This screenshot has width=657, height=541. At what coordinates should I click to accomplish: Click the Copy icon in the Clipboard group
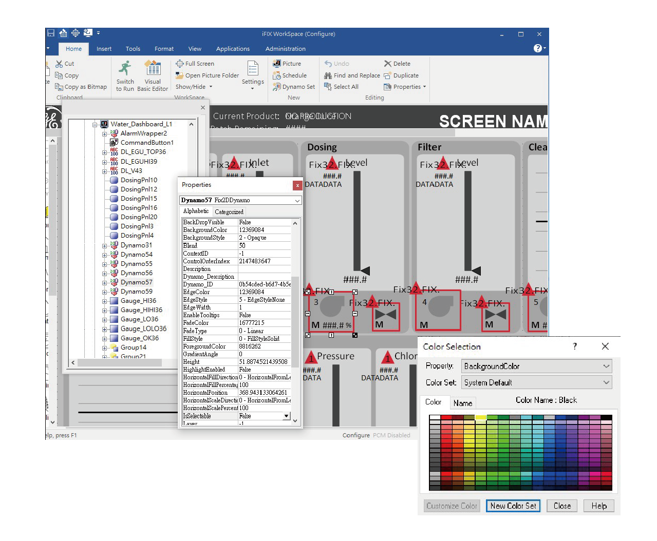(59, 75)
